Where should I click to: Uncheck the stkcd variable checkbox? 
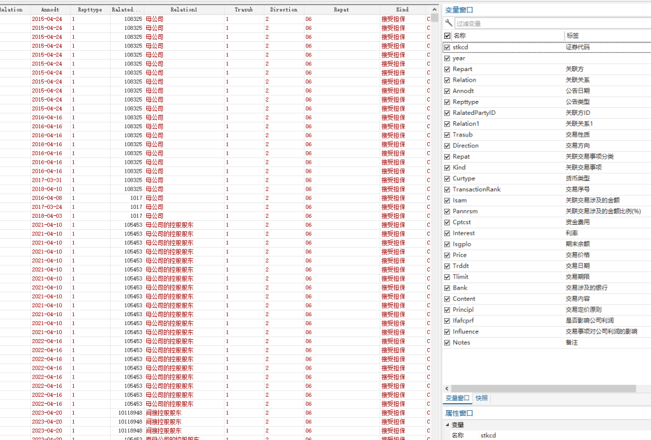(x=447, y=47)
